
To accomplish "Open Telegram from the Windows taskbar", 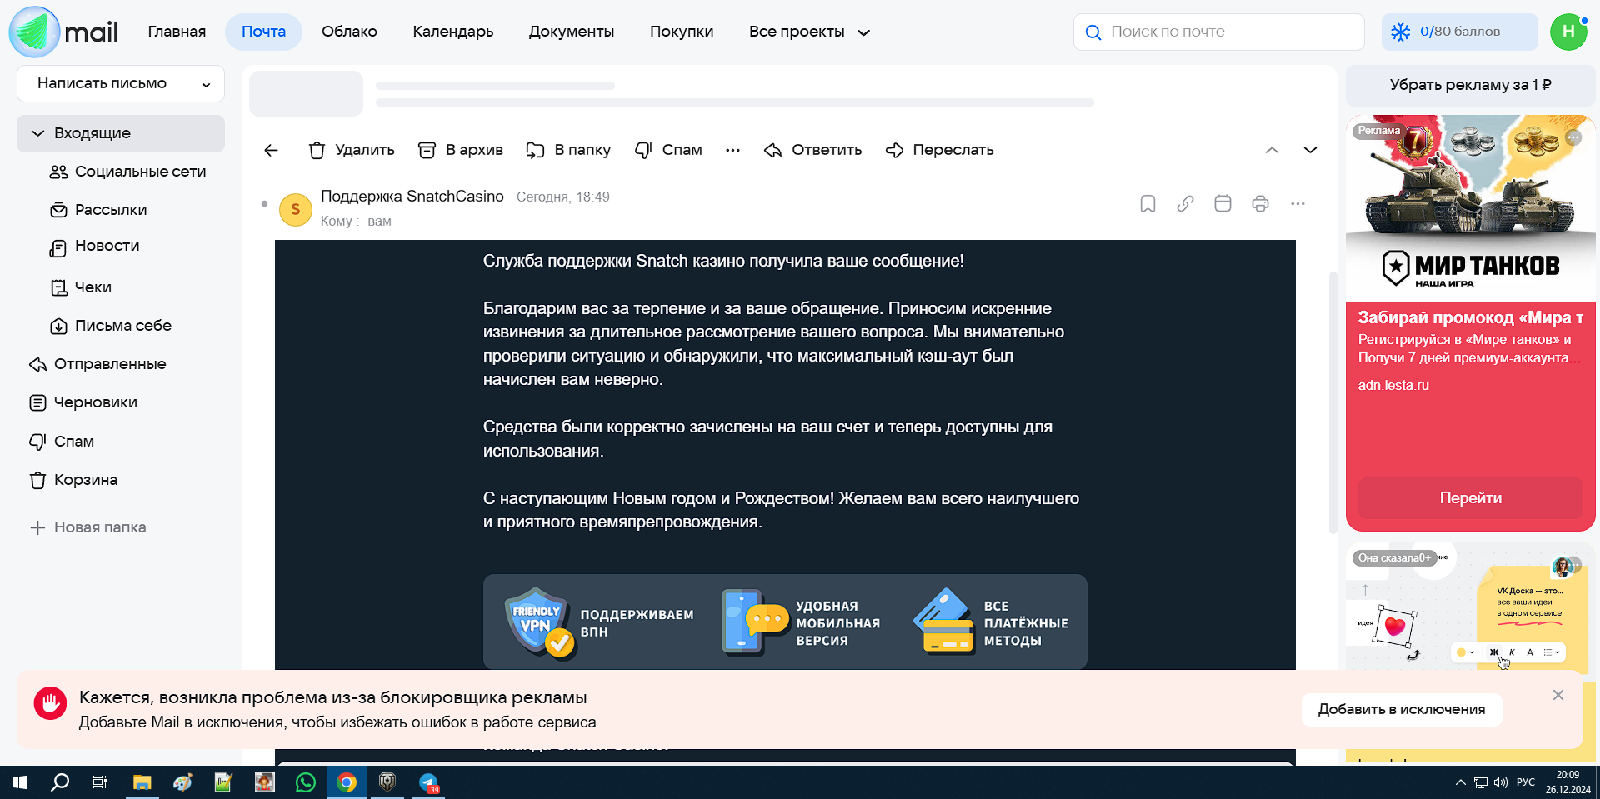I will [x=428, y=782].
